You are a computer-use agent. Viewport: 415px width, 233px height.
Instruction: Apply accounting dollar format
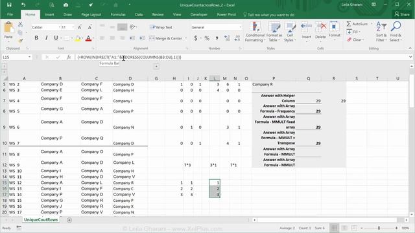coord(196,38)
